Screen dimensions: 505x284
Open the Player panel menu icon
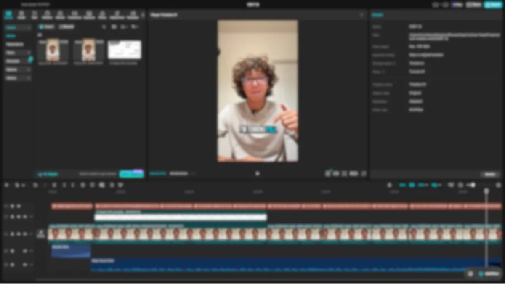[x=361, y=15]
